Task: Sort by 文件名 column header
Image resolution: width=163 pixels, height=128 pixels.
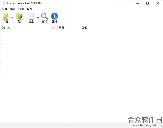Action: pyautogui.click(x=20, y=28)
